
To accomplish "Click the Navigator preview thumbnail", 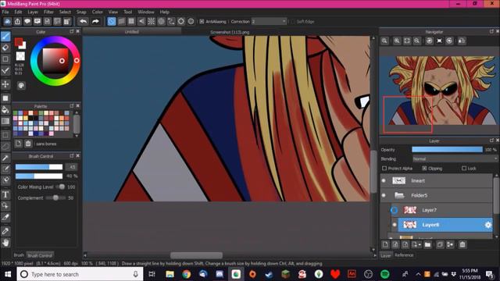I will pos(438,91).
